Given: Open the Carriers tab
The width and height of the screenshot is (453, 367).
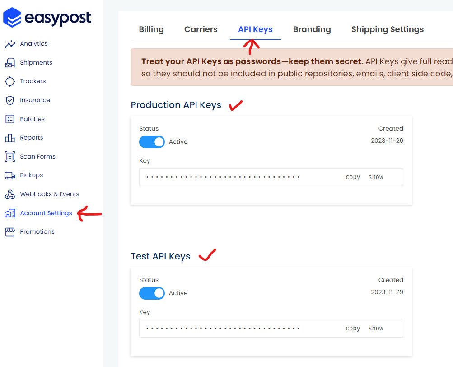Looking at the screenshot, I should coord(201,29).
